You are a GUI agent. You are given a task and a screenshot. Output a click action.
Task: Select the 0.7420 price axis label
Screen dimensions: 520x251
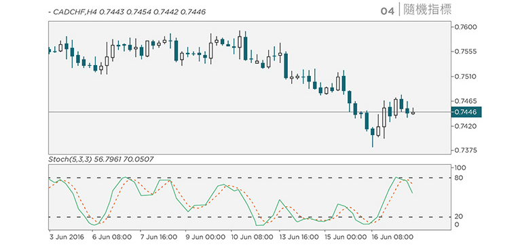pos(466,126)
